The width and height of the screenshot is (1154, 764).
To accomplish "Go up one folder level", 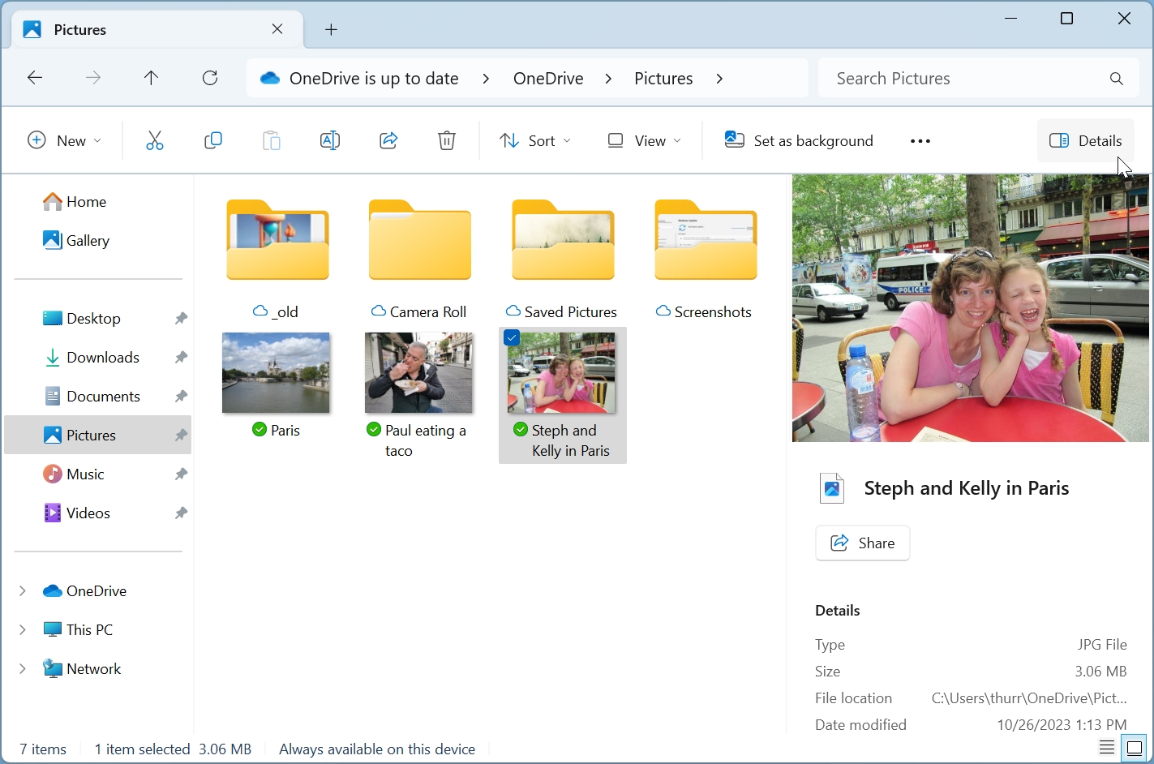I will 151,79.
